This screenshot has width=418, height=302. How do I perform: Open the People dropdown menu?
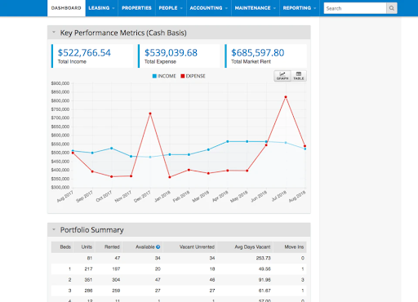[x=171, y=8]
